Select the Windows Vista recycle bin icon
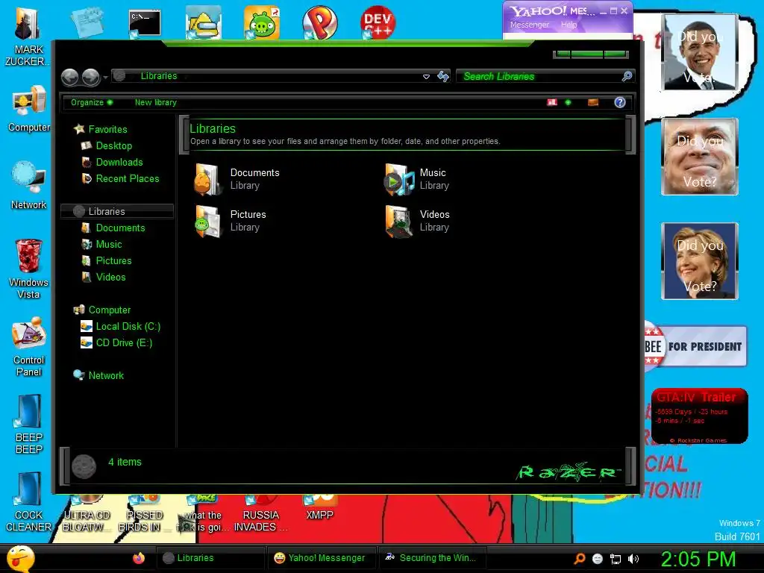 click(29, 269)
